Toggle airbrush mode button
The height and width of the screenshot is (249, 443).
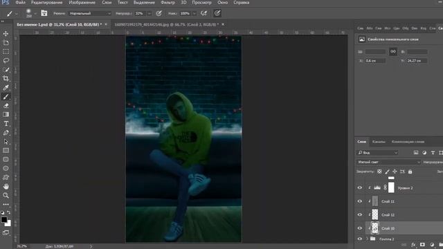(x=204, y=13)
